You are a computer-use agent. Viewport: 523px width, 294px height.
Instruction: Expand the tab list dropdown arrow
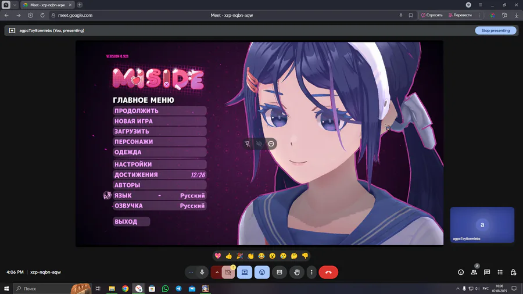pos(15,5)
